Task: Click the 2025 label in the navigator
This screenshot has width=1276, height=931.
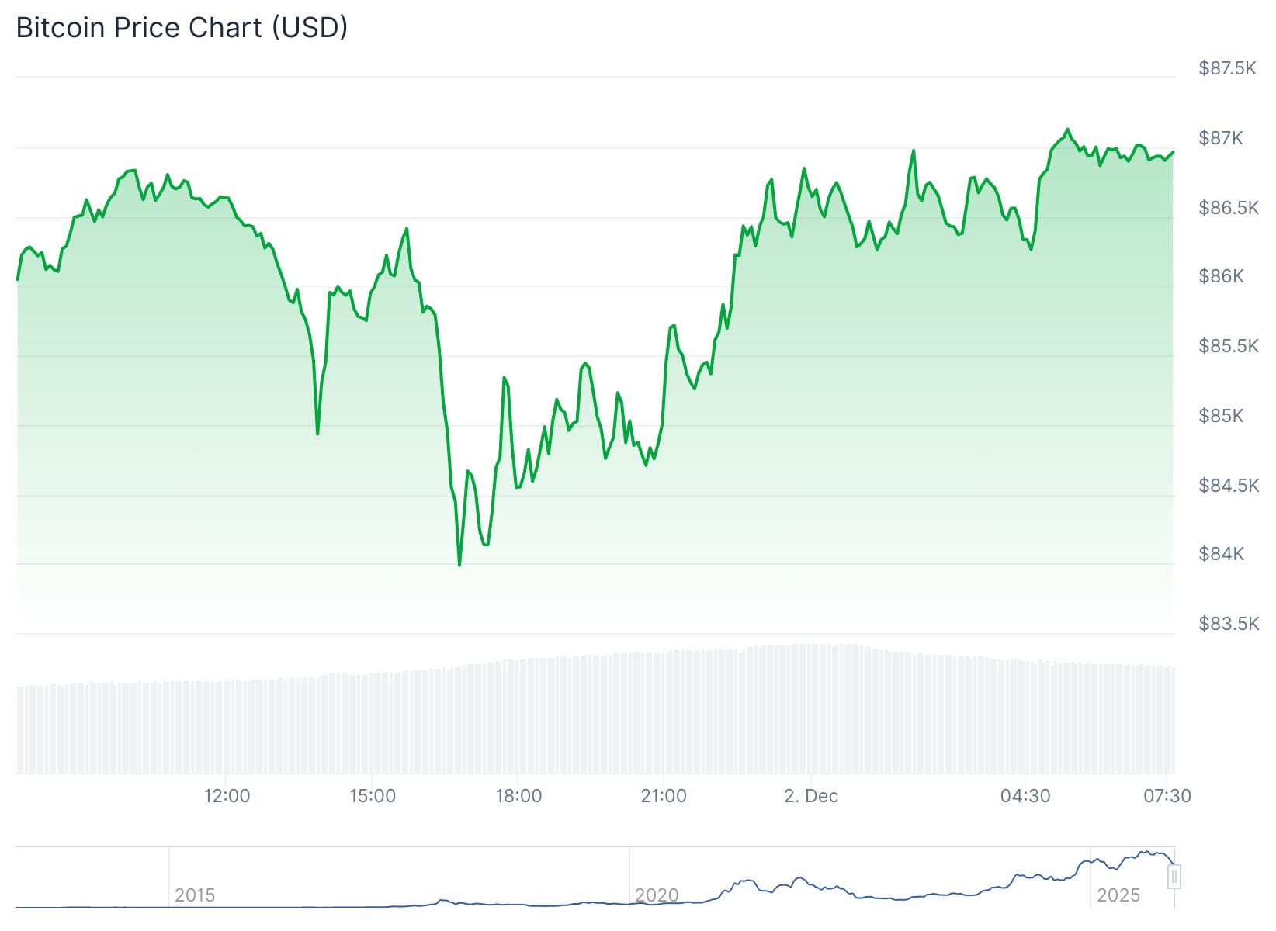Action: click(x=1118, y=895)
